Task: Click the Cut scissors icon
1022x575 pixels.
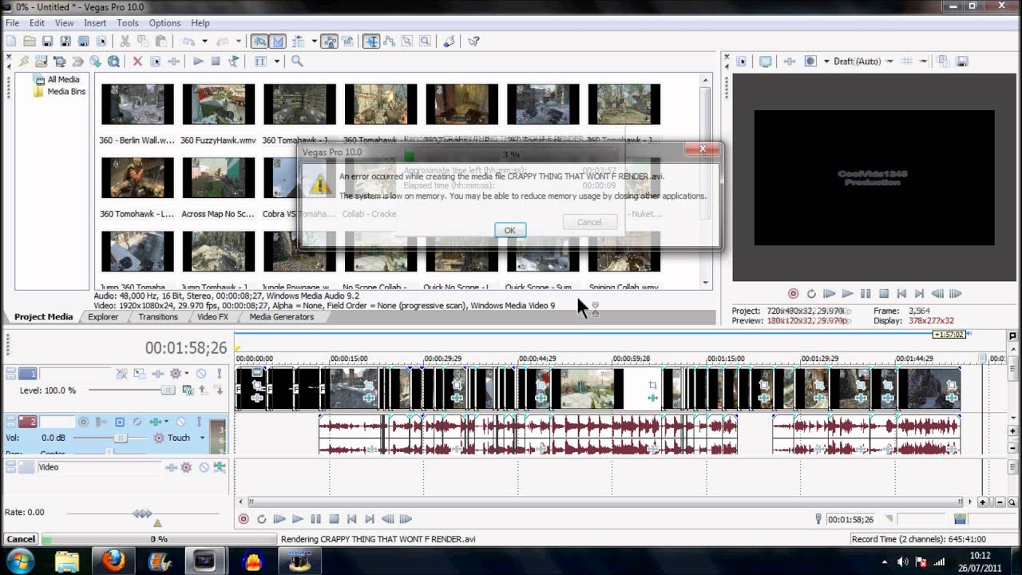Action: pyautogui.click(x=125, y=41)
